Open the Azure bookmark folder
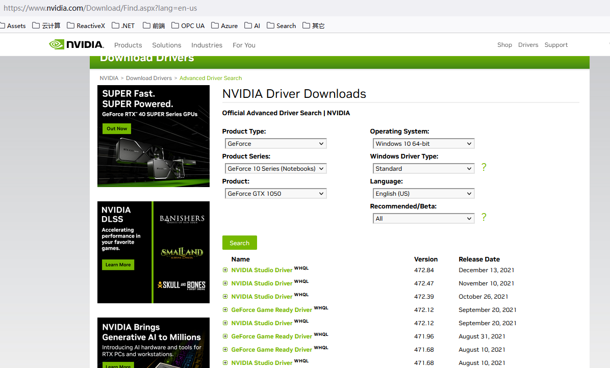610x368 pixels. coord(224,25)
